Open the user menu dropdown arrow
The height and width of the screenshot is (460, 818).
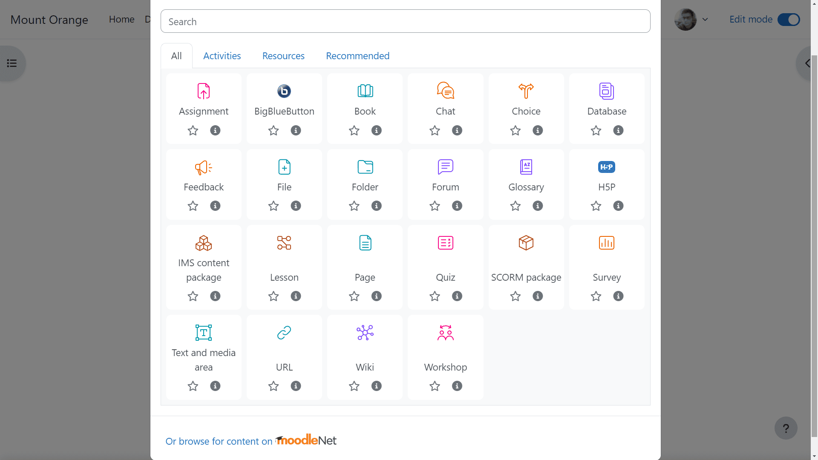[x=705, y=20]
